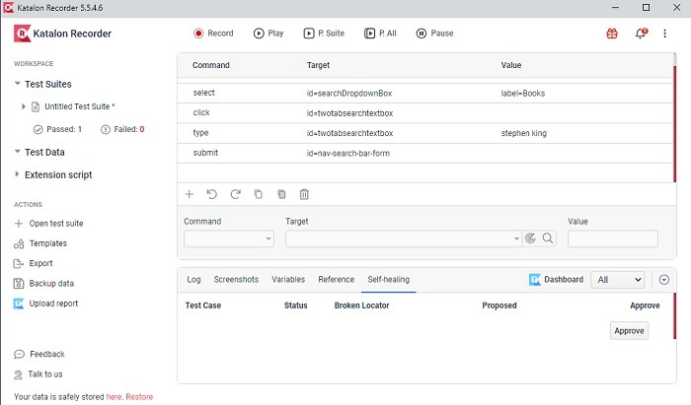Paste the copied command

pyautogui.click(x=281, y=194)
